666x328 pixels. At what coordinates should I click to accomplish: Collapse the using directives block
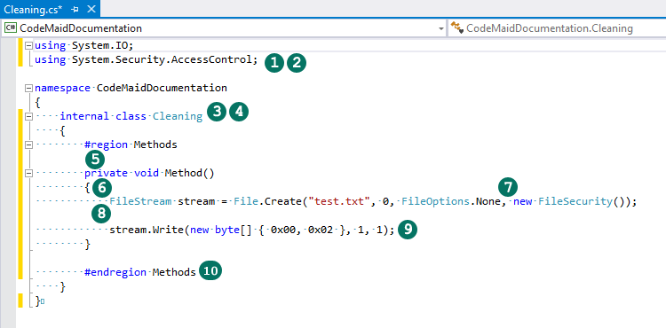tap(29, 45)
